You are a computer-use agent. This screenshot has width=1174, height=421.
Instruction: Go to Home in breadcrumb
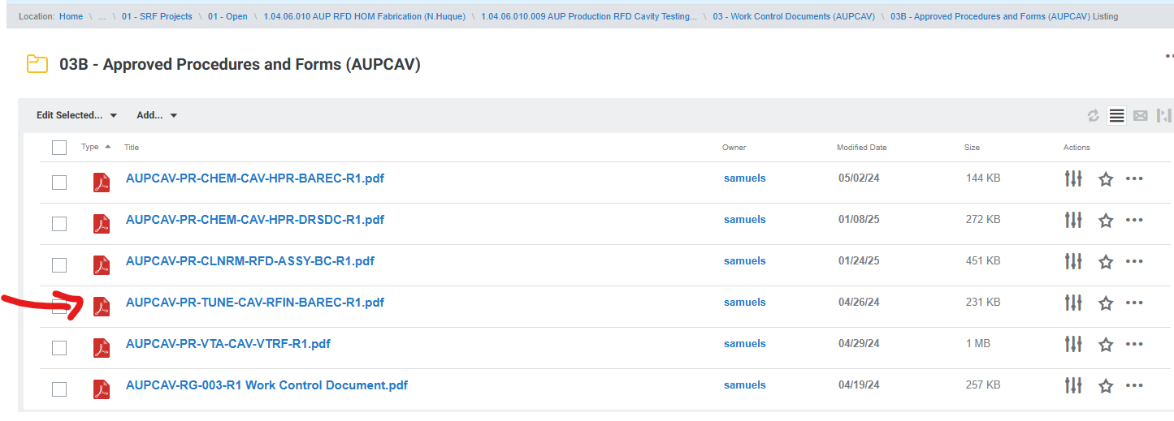coord(71,16)
